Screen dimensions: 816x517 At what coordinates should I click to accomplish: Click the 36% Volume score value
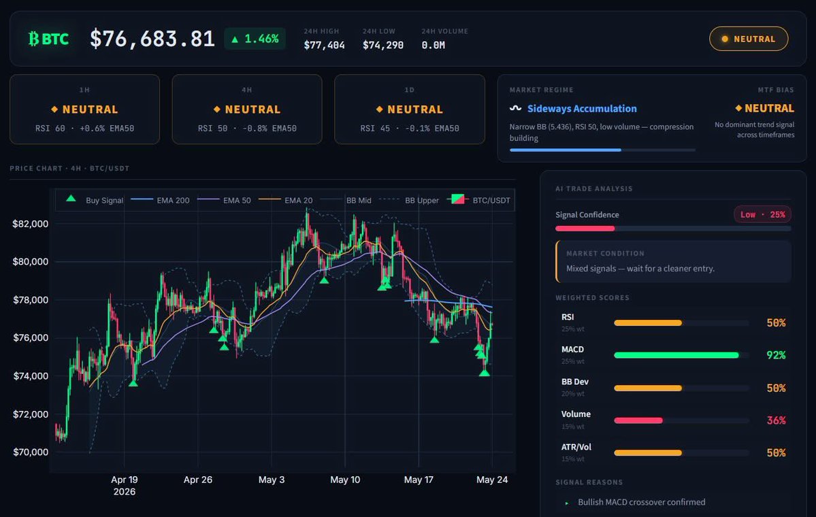click(x=776, y=420)
